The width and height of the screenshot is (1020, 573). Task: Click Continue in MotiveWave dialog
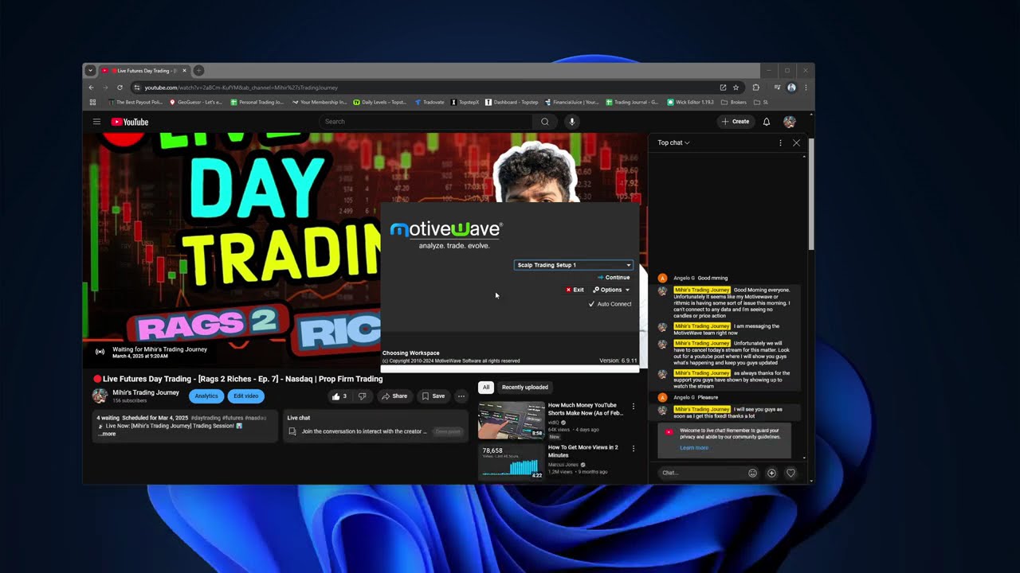tap(614, 277)
